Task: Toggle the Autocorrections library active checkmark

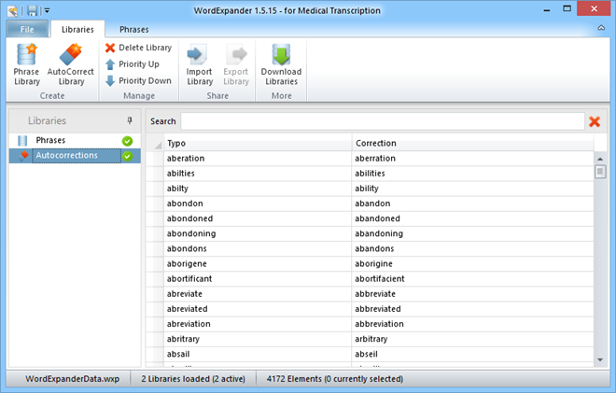Action: [127, 156]
